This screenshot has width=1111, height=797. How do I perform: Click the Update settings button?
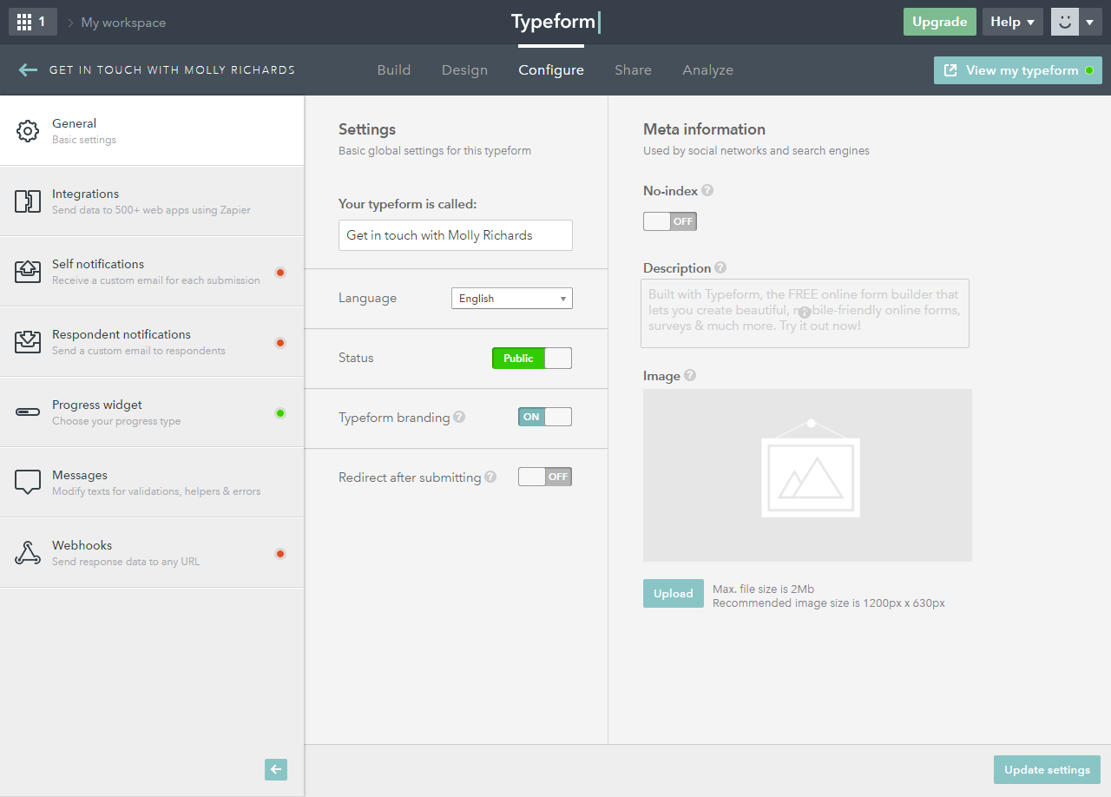(1047, 770)
